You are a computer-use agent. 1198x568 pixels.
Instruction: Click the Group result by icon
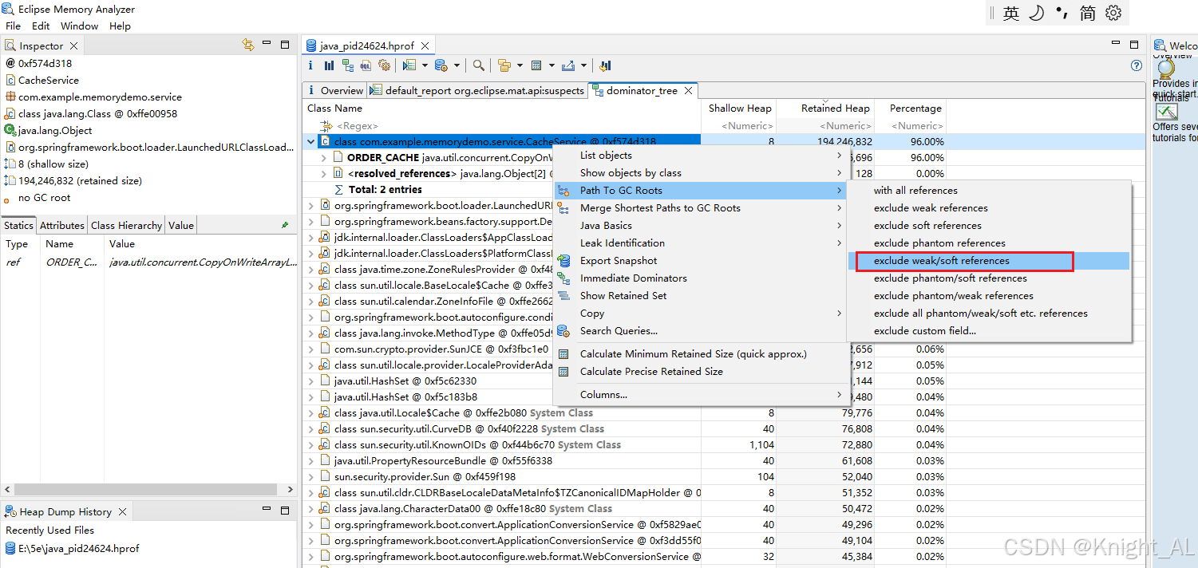504,65
